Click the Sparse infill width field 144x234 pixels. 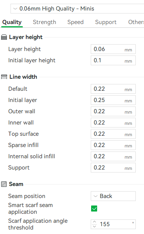pyautogui.click(x=113, y=145)
